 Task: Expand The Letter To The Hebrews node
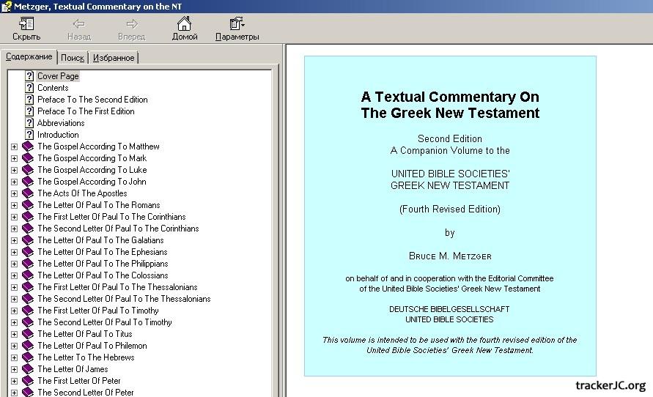click(14, 357)
